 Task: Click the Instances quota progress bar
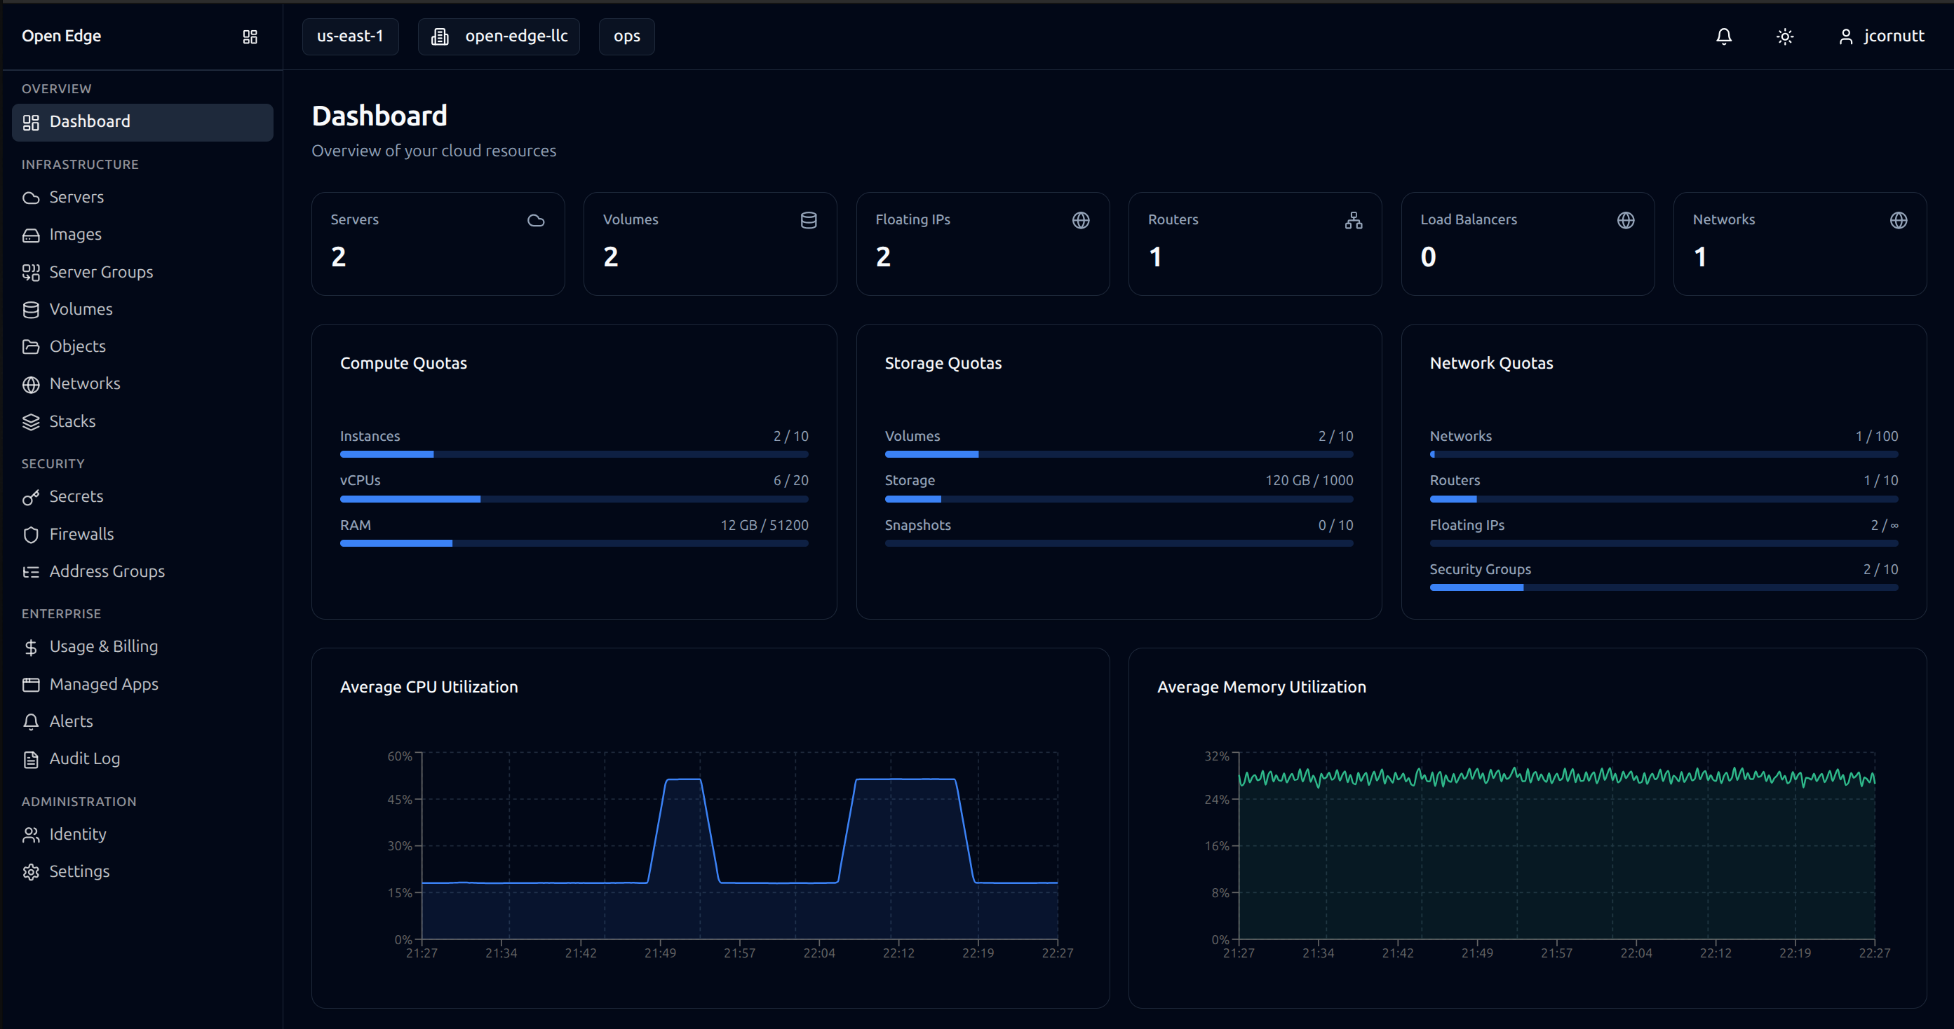tap(574, 454)
